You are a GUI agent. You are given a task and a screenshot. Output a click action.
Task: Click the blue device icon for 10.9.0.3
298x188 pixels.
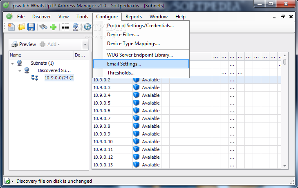click(136, 87)
